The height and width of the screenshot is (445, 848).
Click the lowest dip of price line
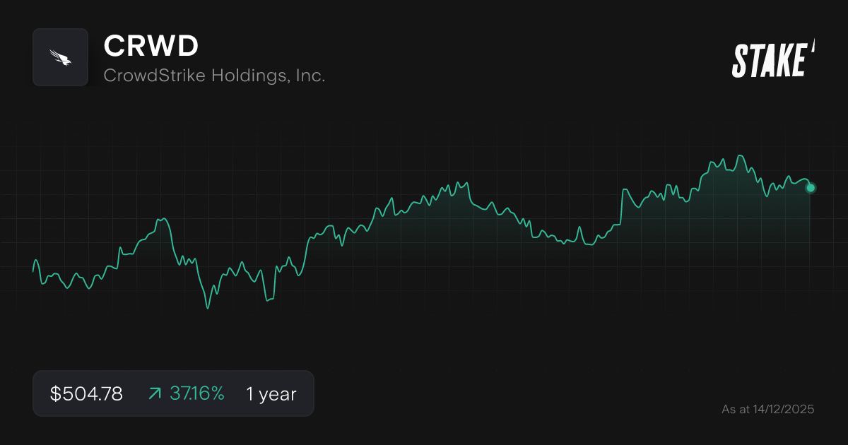(x=207, y=308)
